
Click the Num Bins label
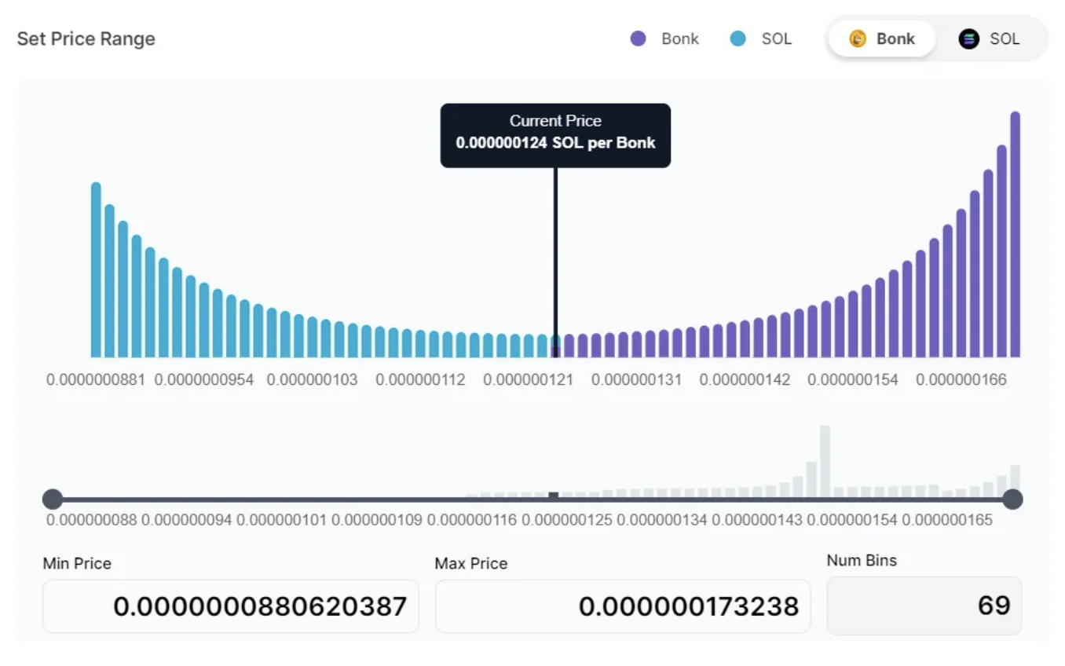pos(862,560)
